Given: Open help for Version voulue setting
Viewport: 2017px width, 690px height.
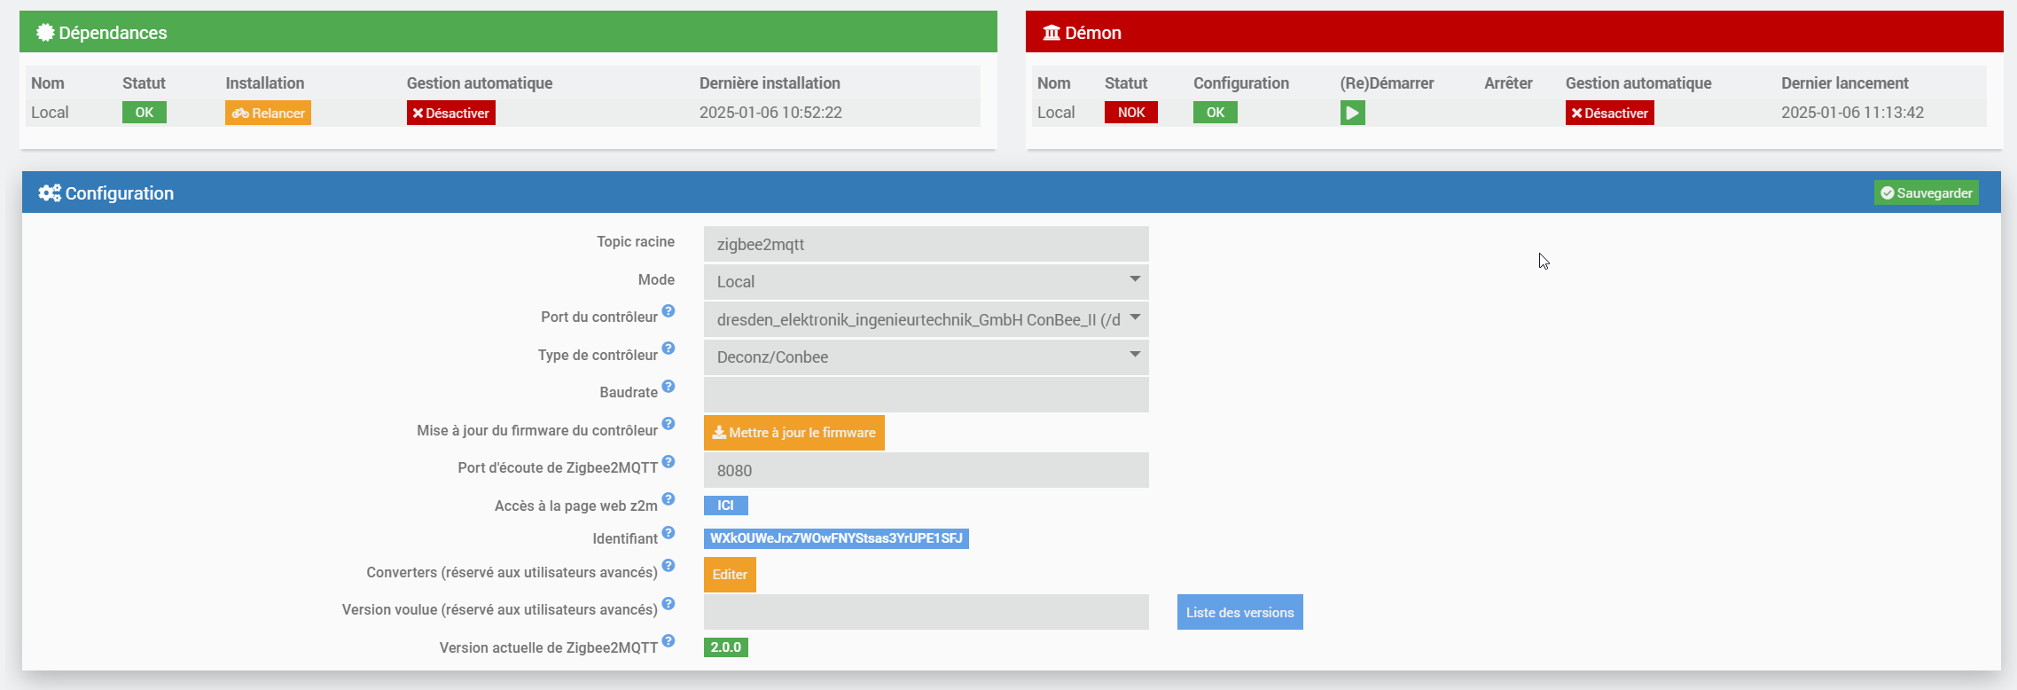Looking at the screenshot, I should [x=668, y=604].
